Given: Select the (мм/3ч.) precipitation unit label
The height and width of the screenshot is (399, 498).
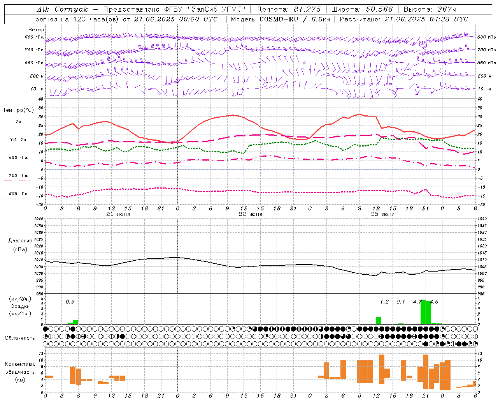Looking at the screenshot, I should click(20, 299).
